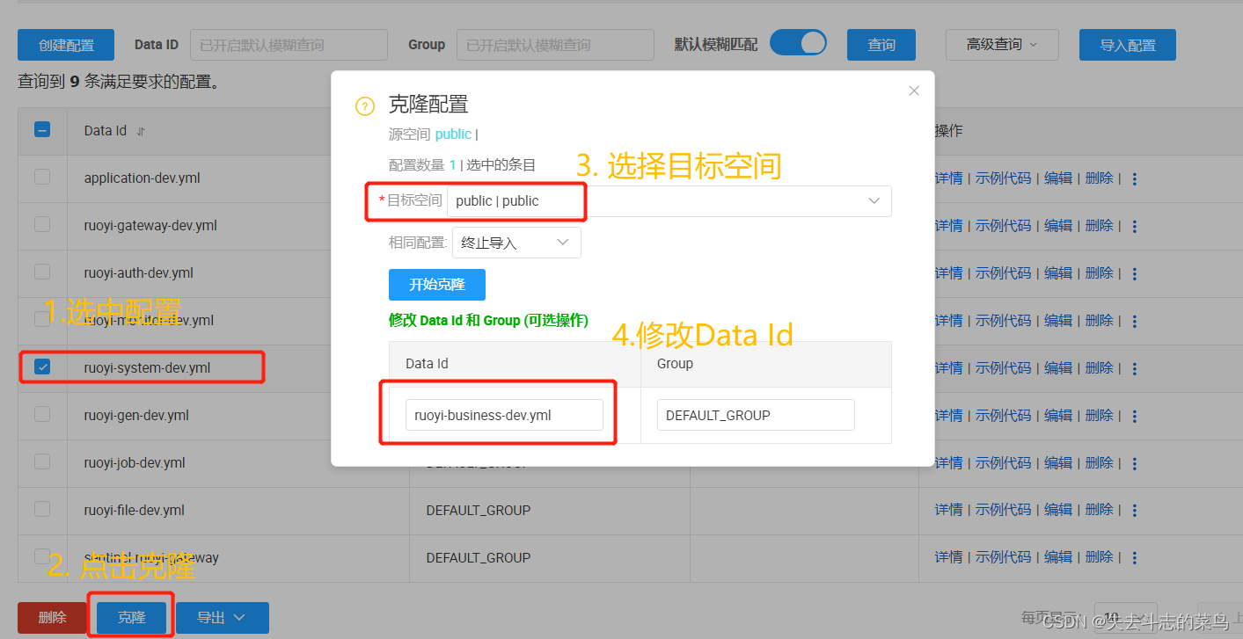Viewport: 1243px width, 639px height.
Task: Open more actions for application-dev.yml row
Action: coord(1134,178)
